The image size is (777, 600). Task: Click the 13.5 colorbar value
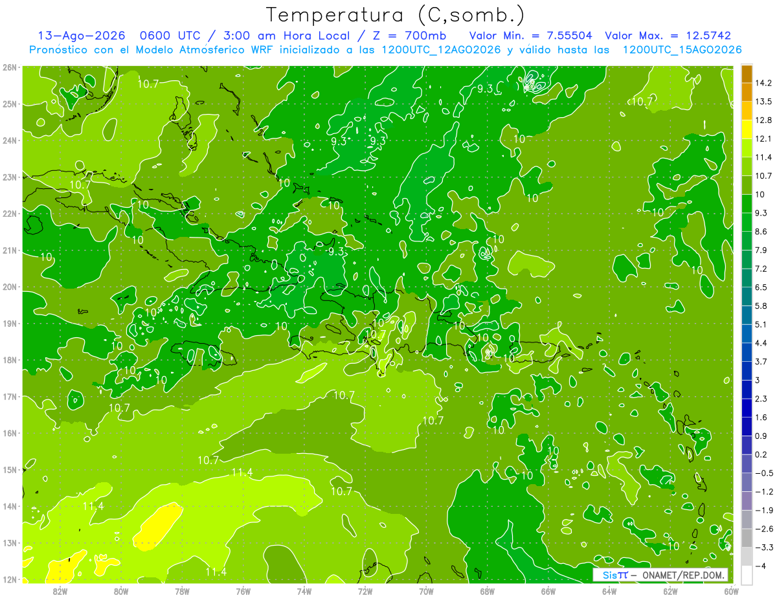pyautogui.click(x=764, y=102)
